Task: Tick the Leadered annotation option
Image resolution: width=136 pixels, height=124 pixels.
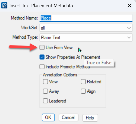Action: pyautogui.click(x=45, y=101)
